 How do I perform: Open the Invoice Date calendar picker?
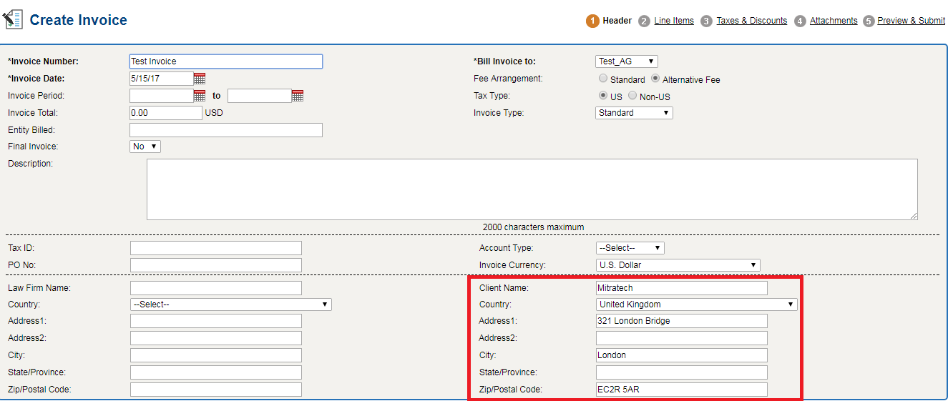point(200,79)
